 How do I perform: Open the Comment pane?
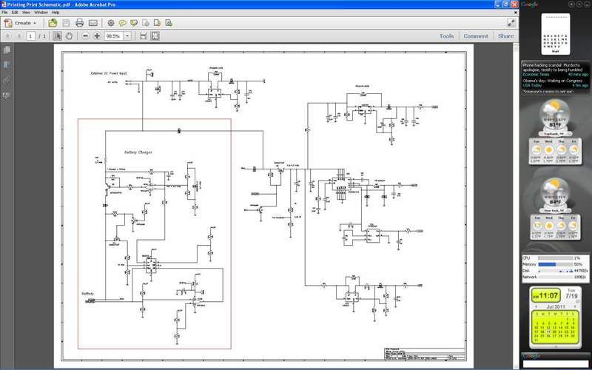[476, 36]
